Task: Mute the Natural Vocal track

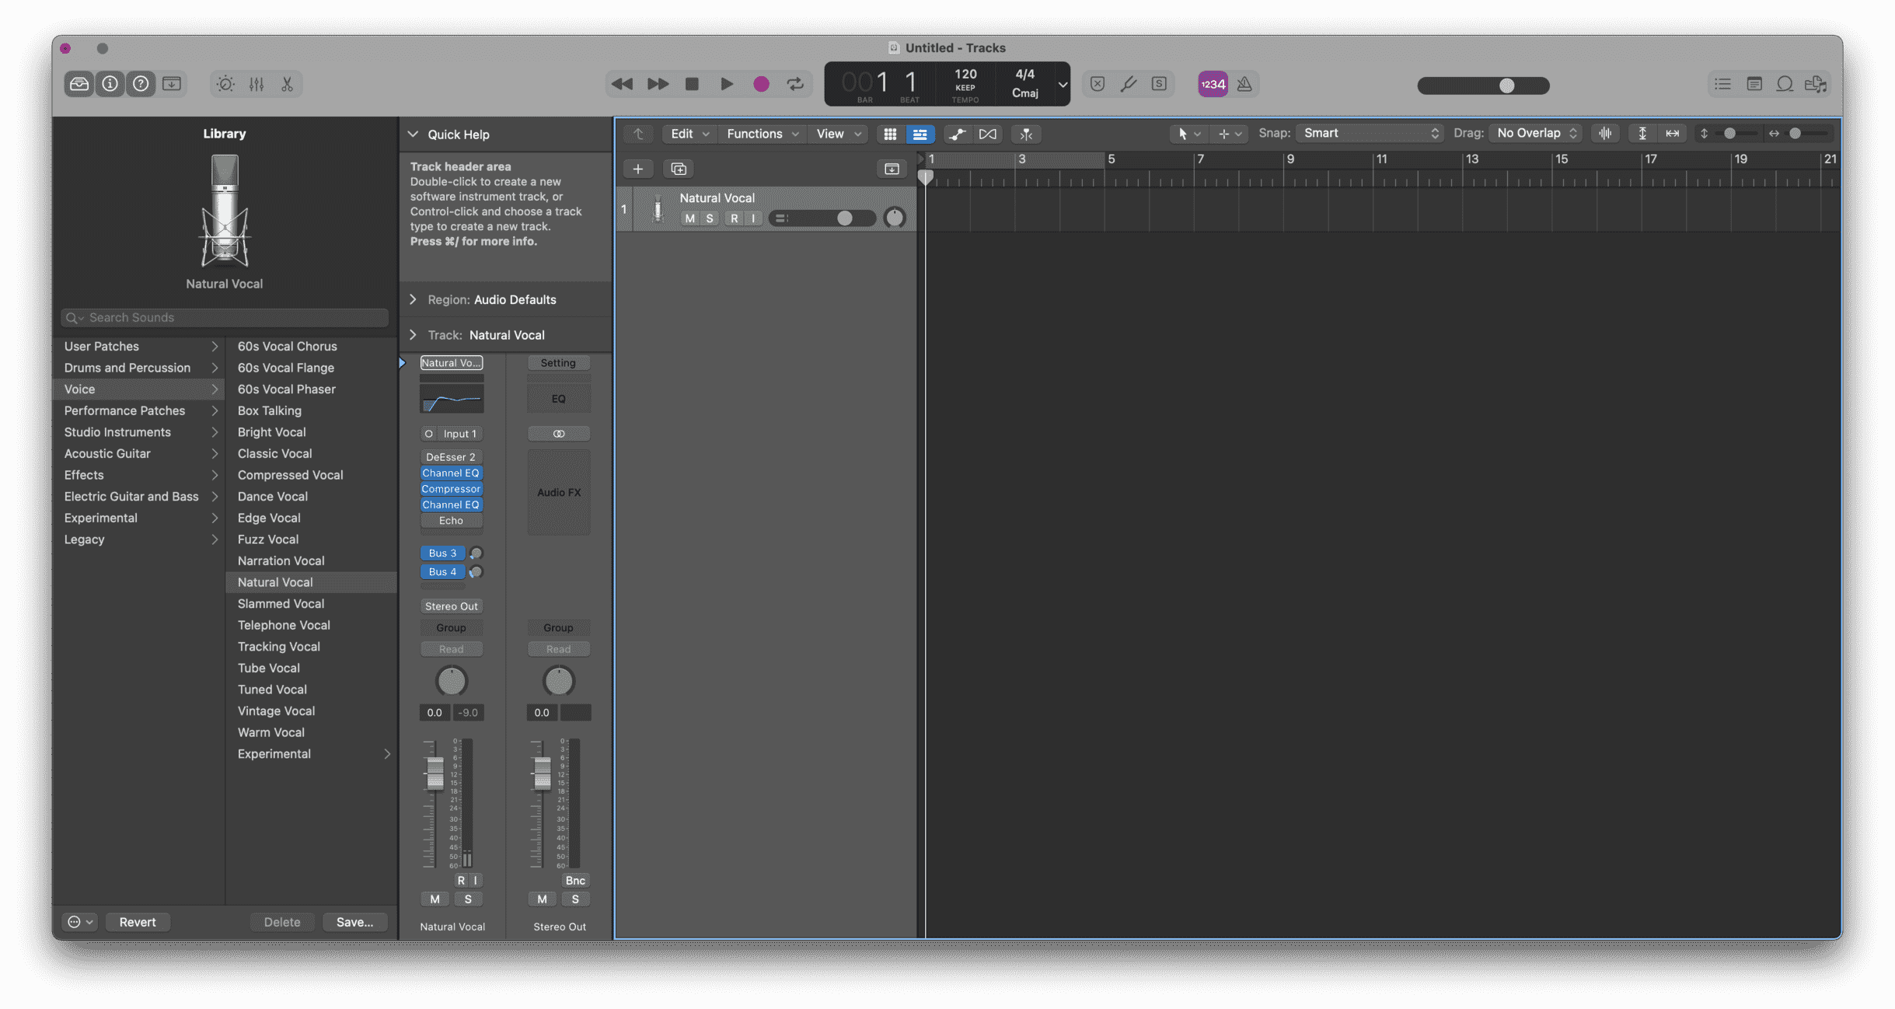Action: 688,218
